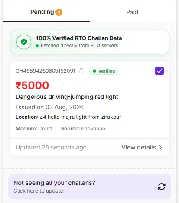Click the Source: Parivahan label
Screen dimensions: 179x203
coord(83,129)
